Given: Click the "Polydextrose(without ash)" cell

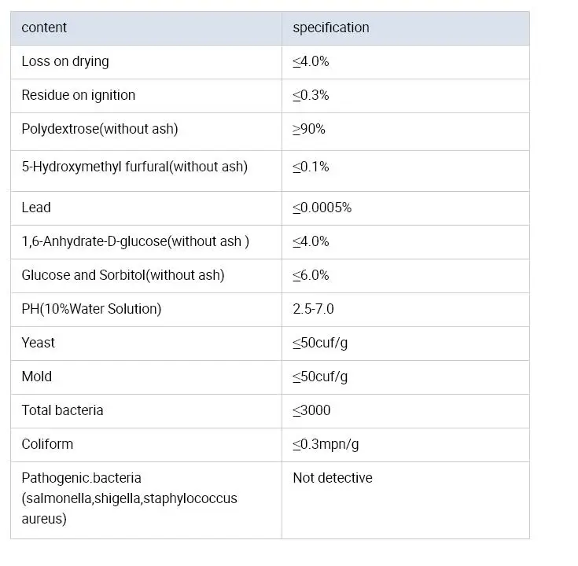Looking at the screenshot, I should [100, 129].
